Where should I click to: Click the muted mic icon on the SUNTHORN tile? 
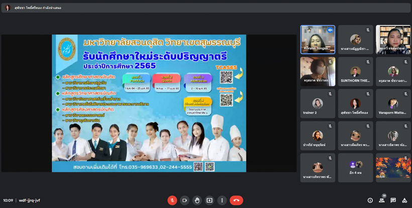(x=368, y=62)
